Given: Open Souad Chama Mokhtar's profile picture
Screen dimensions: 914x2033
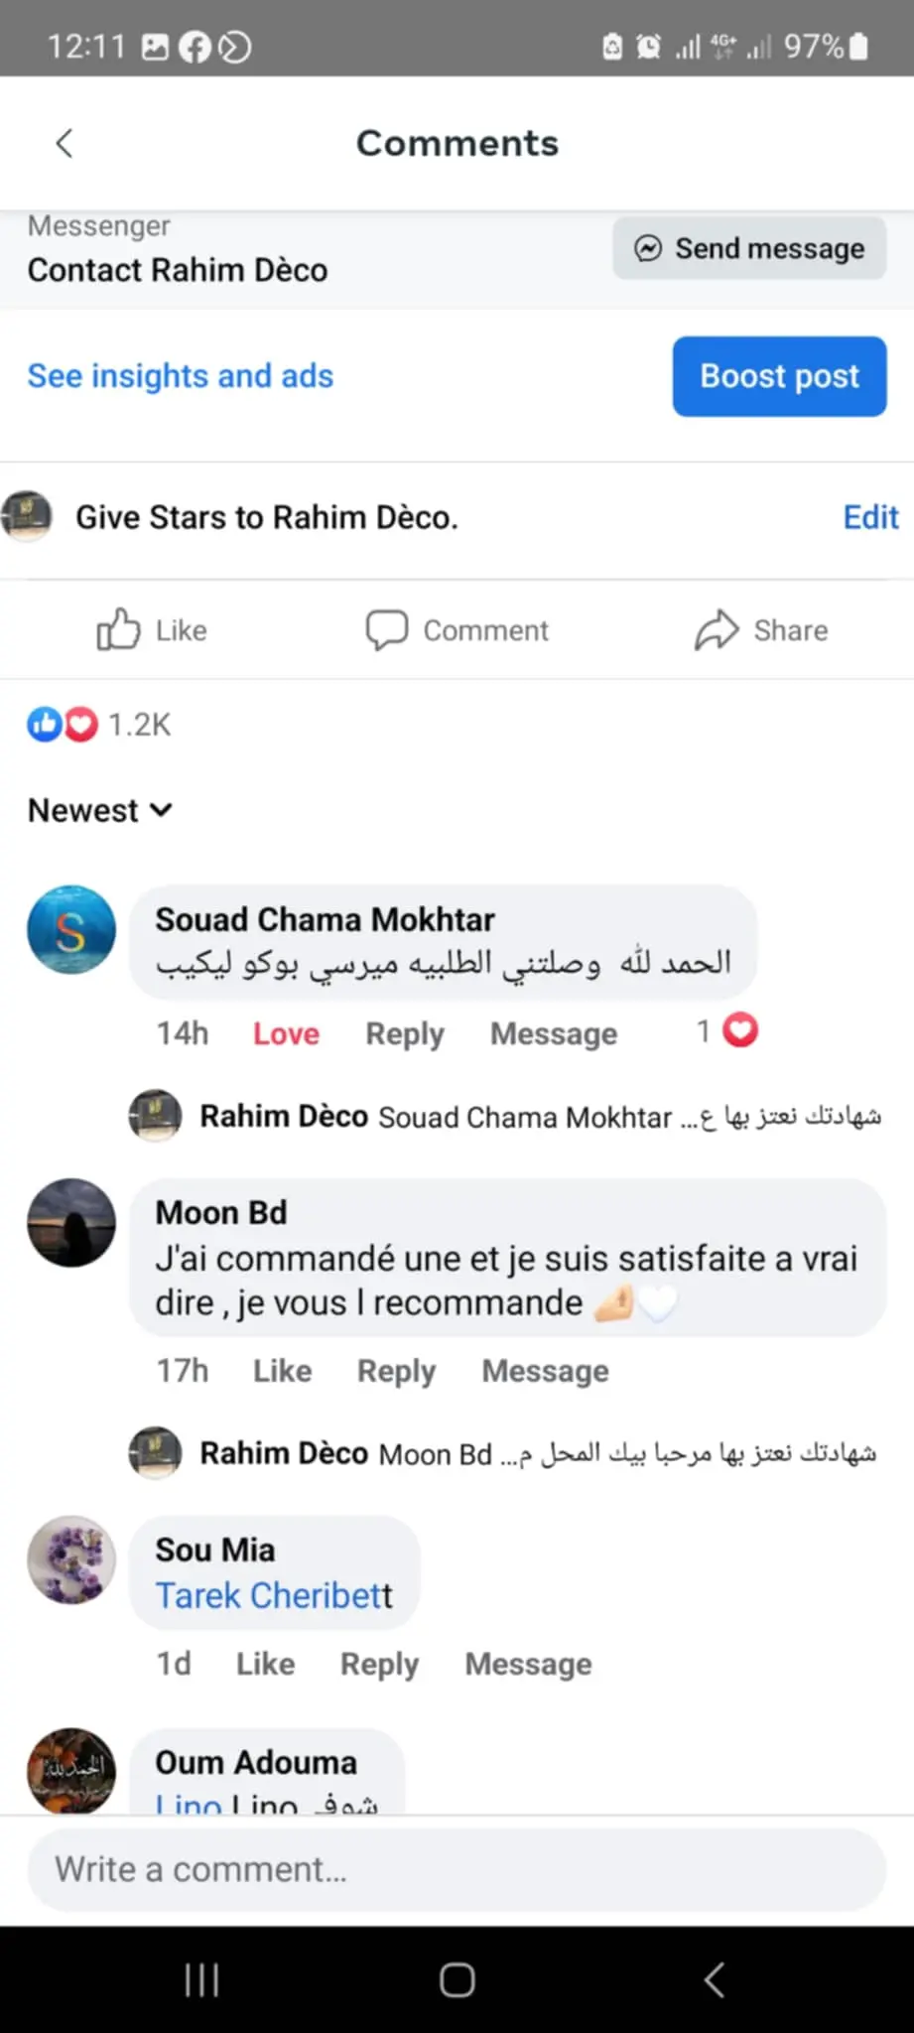Looking at the screenshot, I should (71, 929).
